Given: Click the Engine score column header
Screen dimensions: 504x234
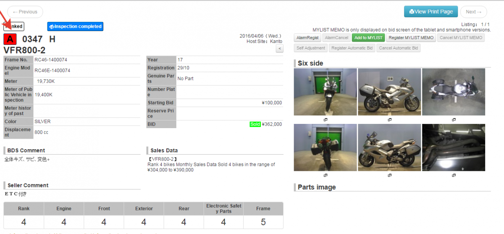Looking at the screenshot, I should [64, 208].
